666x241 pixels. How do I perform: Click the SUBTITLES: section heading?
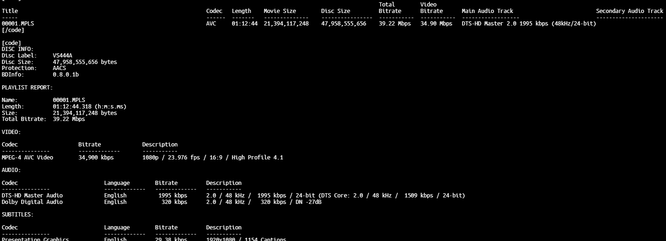point(18,215)
